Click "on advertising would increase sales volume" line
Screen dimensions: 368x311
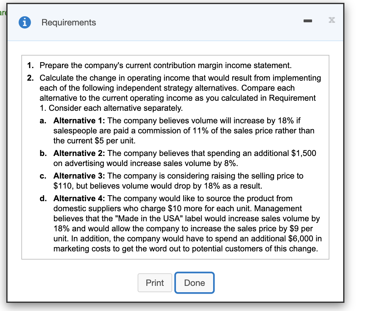[146, 164]
